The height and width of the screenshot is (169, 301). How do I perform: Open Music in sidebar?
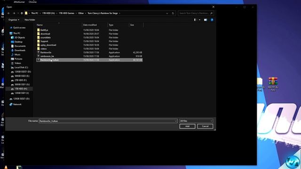(17, 54)
